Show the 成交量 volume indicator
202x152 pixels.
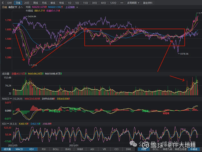click(8, 149)
